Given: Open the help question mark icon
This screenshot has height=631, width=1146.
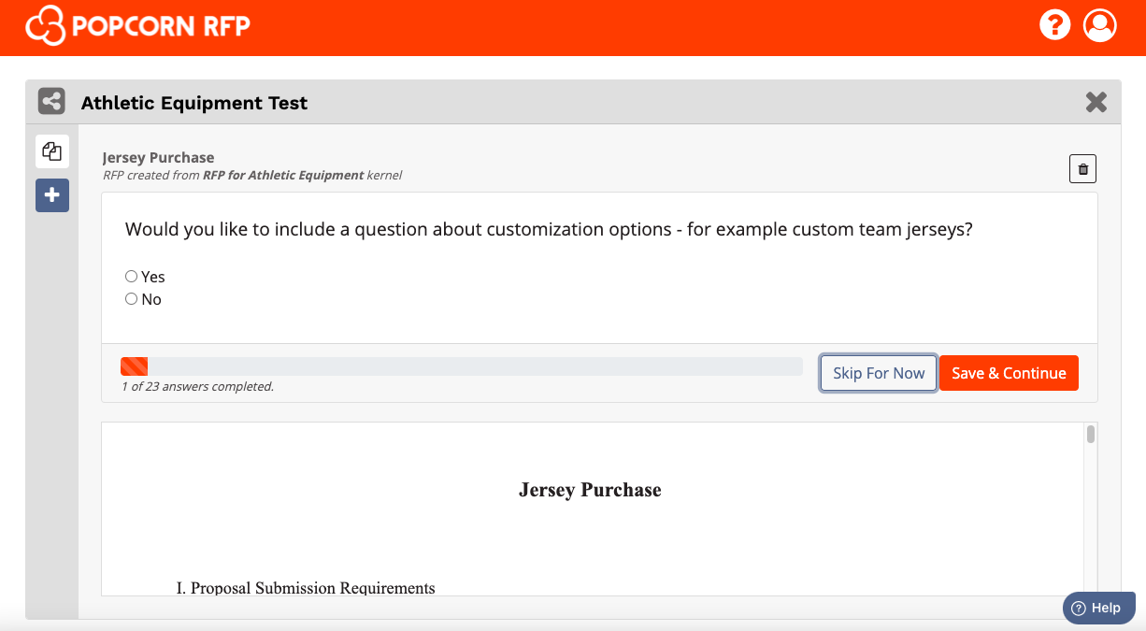Looking at the screenshot, I should click(1054, 24).
